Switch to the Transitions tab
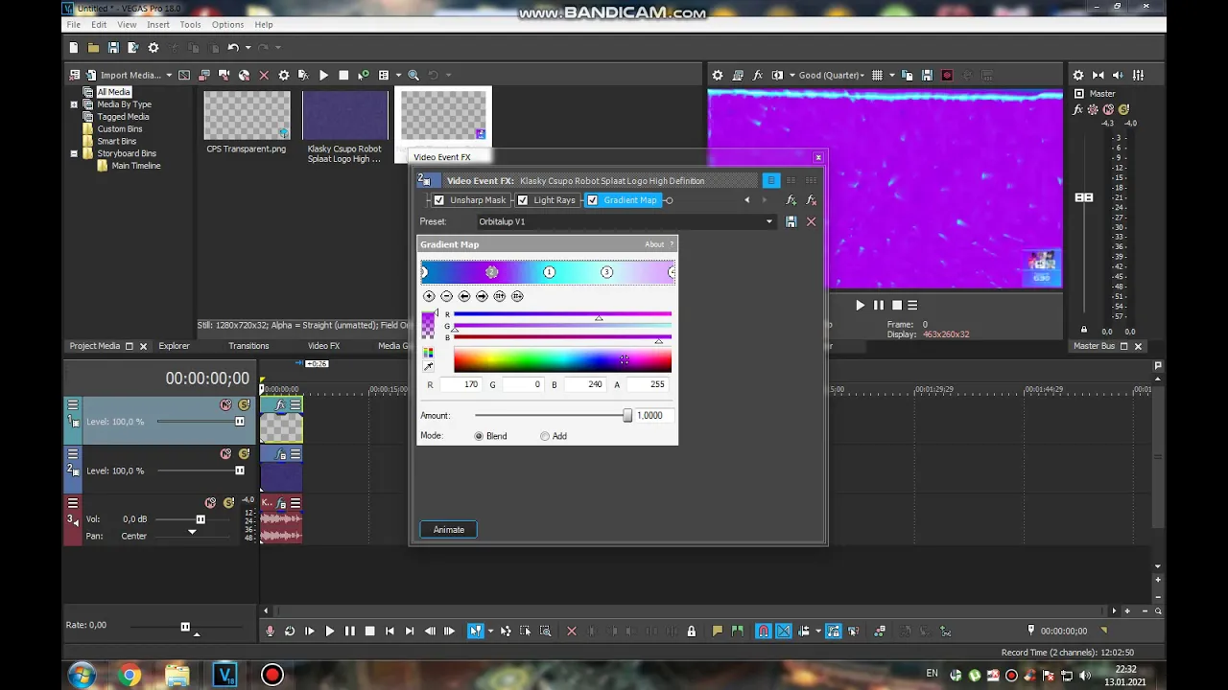Image resolution: width=1228 pixels, height=690 pixels. tap(248, 346)
